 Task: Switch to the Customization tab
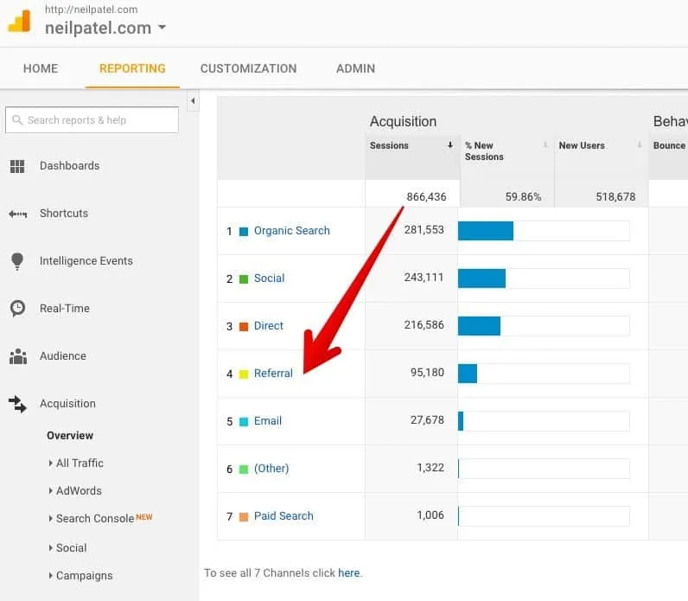pos(248,68)
